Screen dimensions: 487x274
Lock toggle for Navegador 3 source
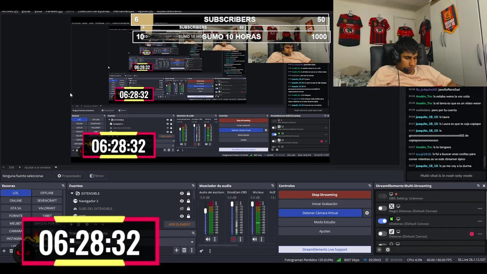pyautogui.click(x=188, y=201)
